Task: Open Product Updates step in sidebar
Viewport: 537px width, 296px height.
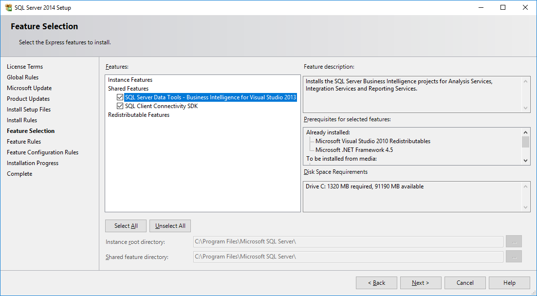Action: 28,99
